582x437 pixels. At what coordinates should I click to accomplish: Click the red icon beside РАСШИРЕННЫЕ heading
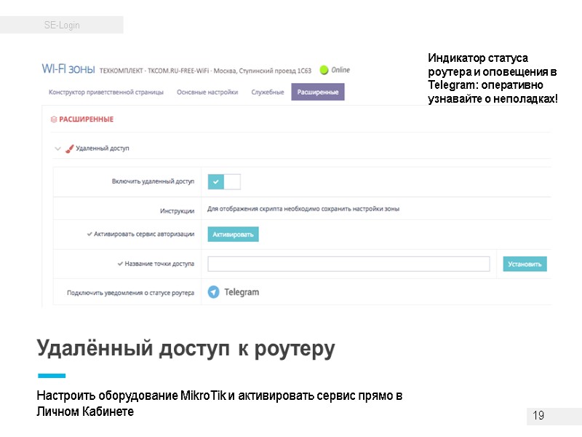(52, 119)
